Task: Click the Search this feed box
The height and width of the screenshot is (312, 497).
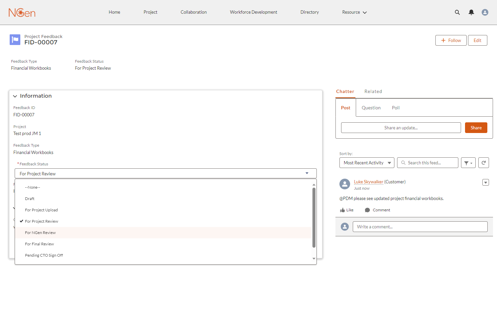Action: tap(428, 163)
